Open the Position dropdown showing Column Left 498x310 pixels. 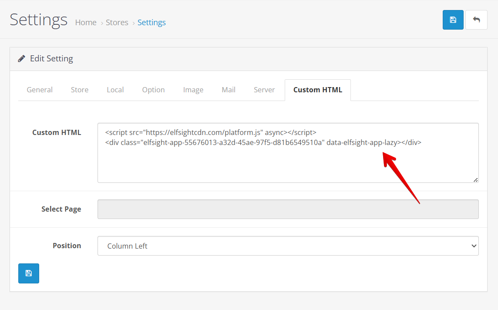tap(288, 246)
